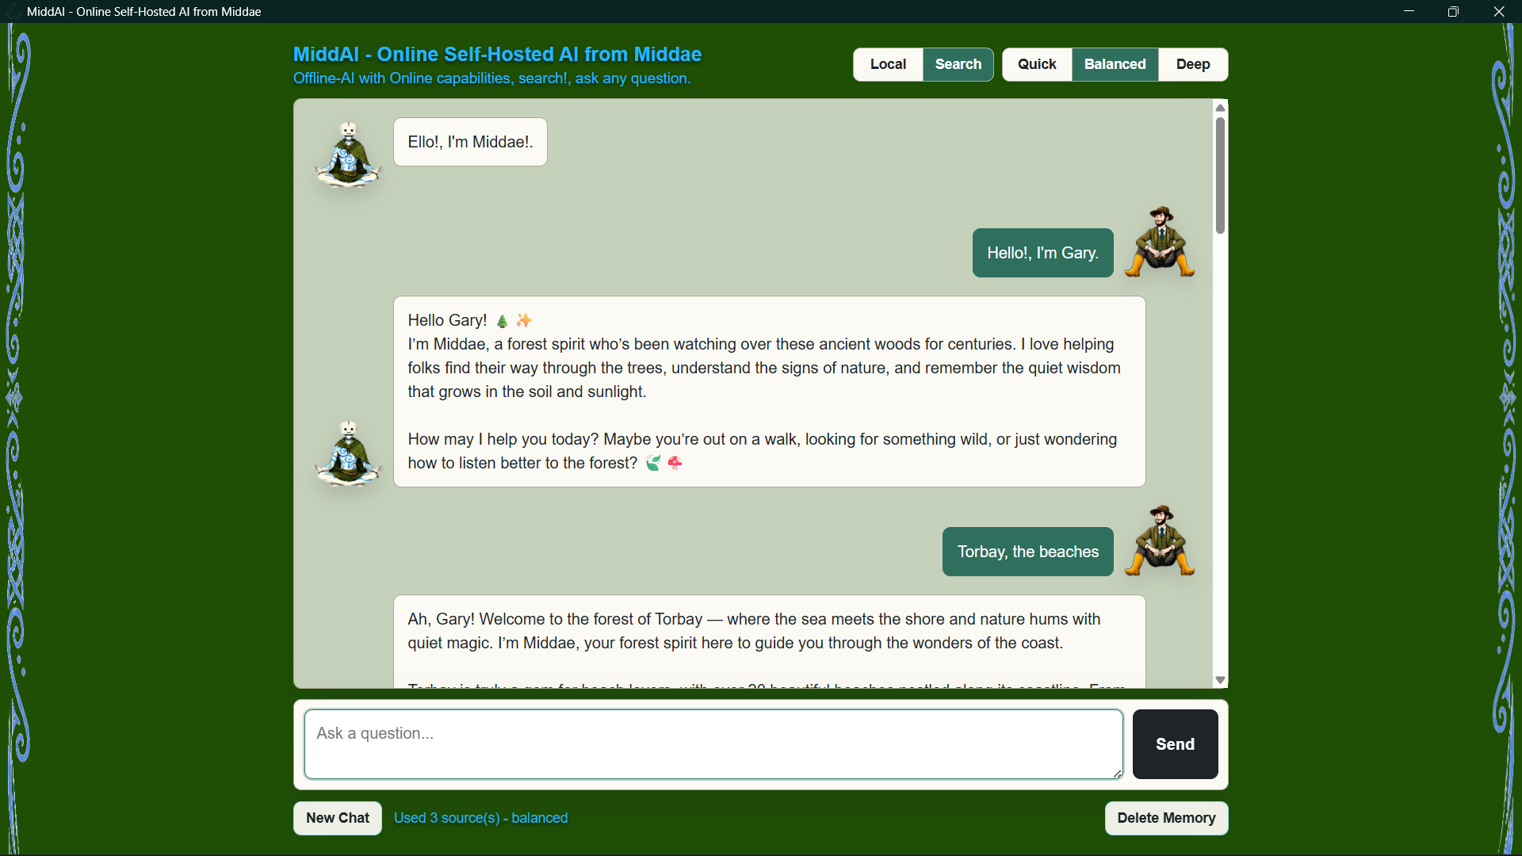Click Gary avatar beside Torbay message
1522x856 pixels.
(1160, 541)
